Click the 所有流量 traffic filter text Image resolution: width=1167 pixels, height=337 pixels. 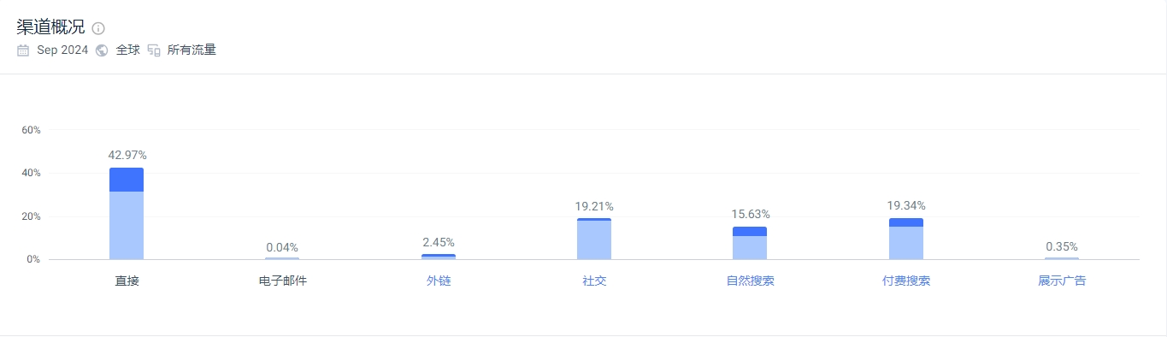click(192, 50)
